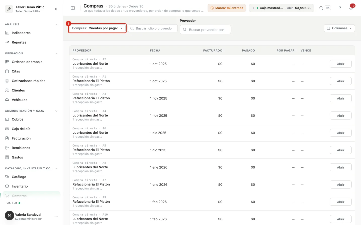361x225 pixels.
Task: Click the Catálogo tag icon
Action: tap(7, 177)
